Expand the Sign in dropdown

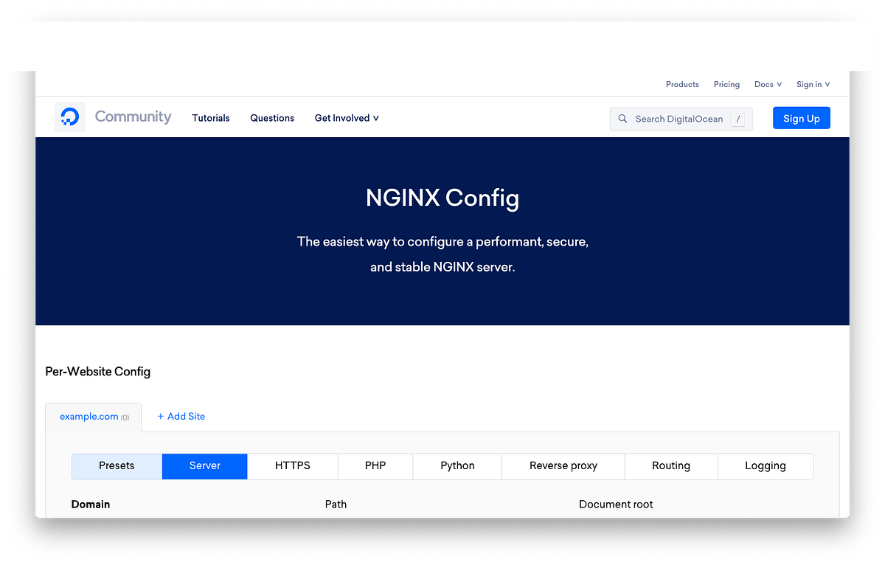[813, 84]
